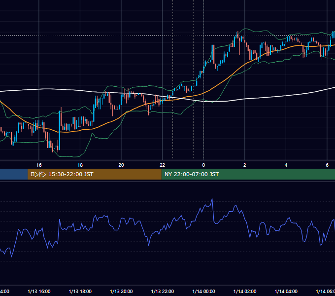Click hour label 6 on chart axis
The width and height of the screenshot is (335, 296).
click(327, 165)
